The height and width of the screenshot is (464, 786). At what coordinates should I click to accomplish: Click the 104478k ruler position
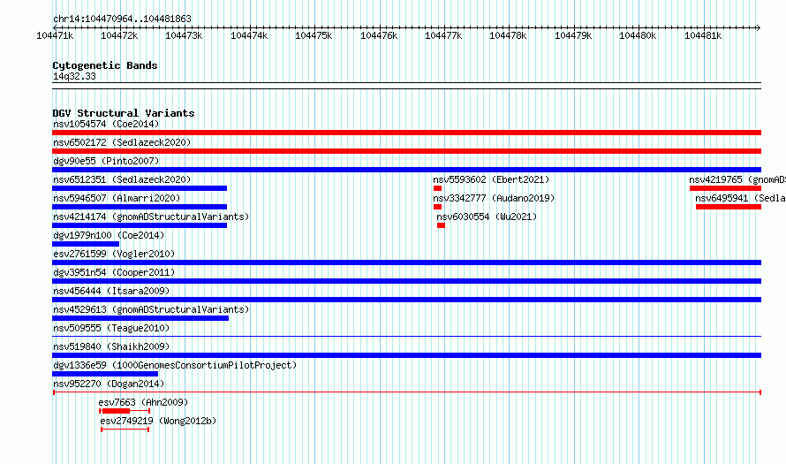[509, 35]
